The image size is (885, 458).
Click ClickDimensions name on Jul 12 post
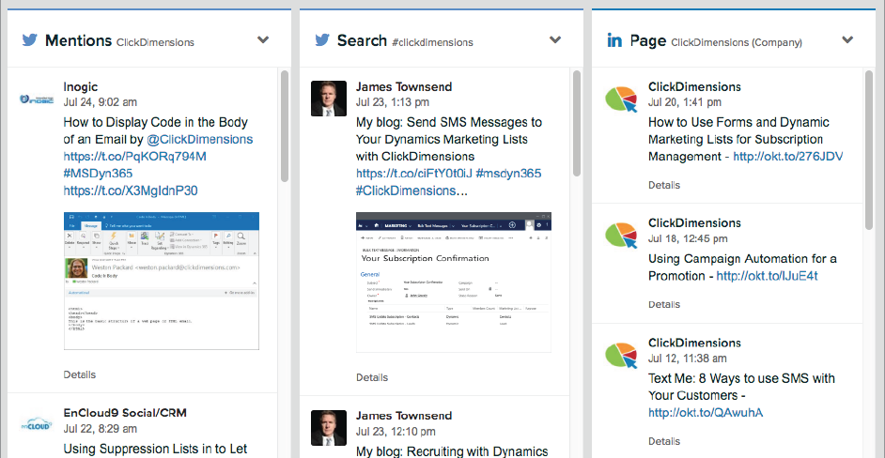point(694,343)
